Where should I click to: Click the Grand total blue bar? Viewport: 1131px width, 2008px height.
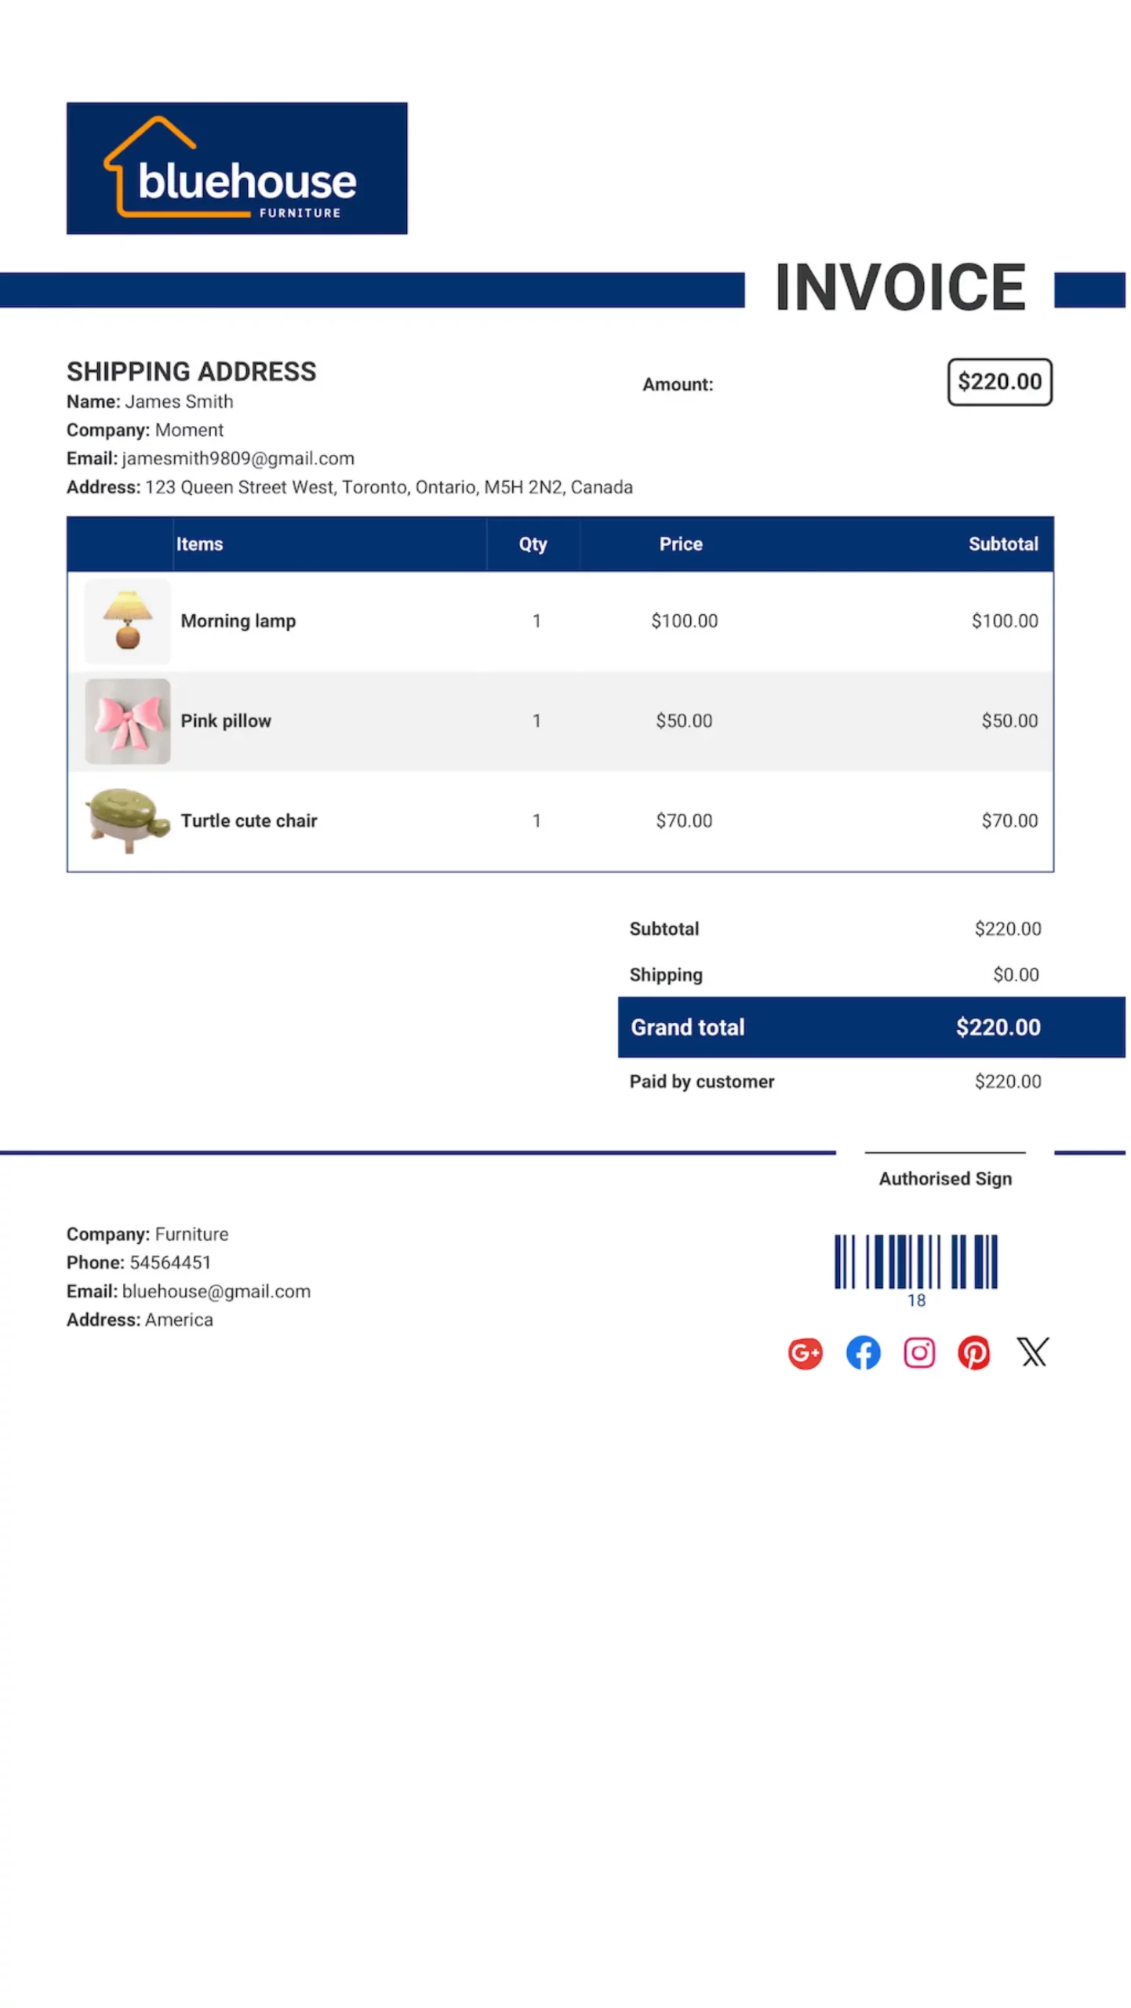[871, 1028]
